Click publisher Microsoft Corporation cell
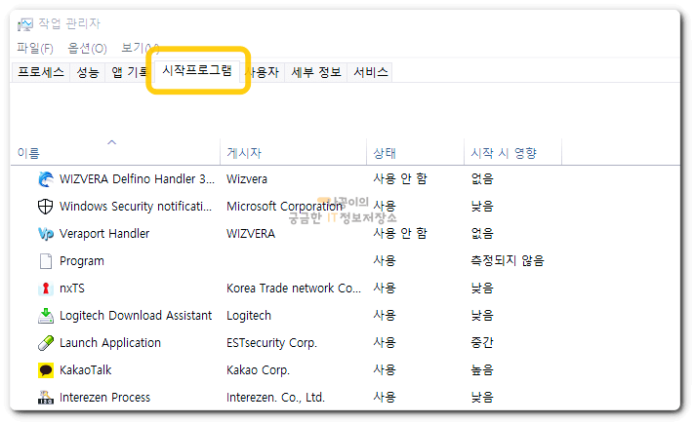The height and width of the screenshot is (424, 694). [x=285, y=207]
